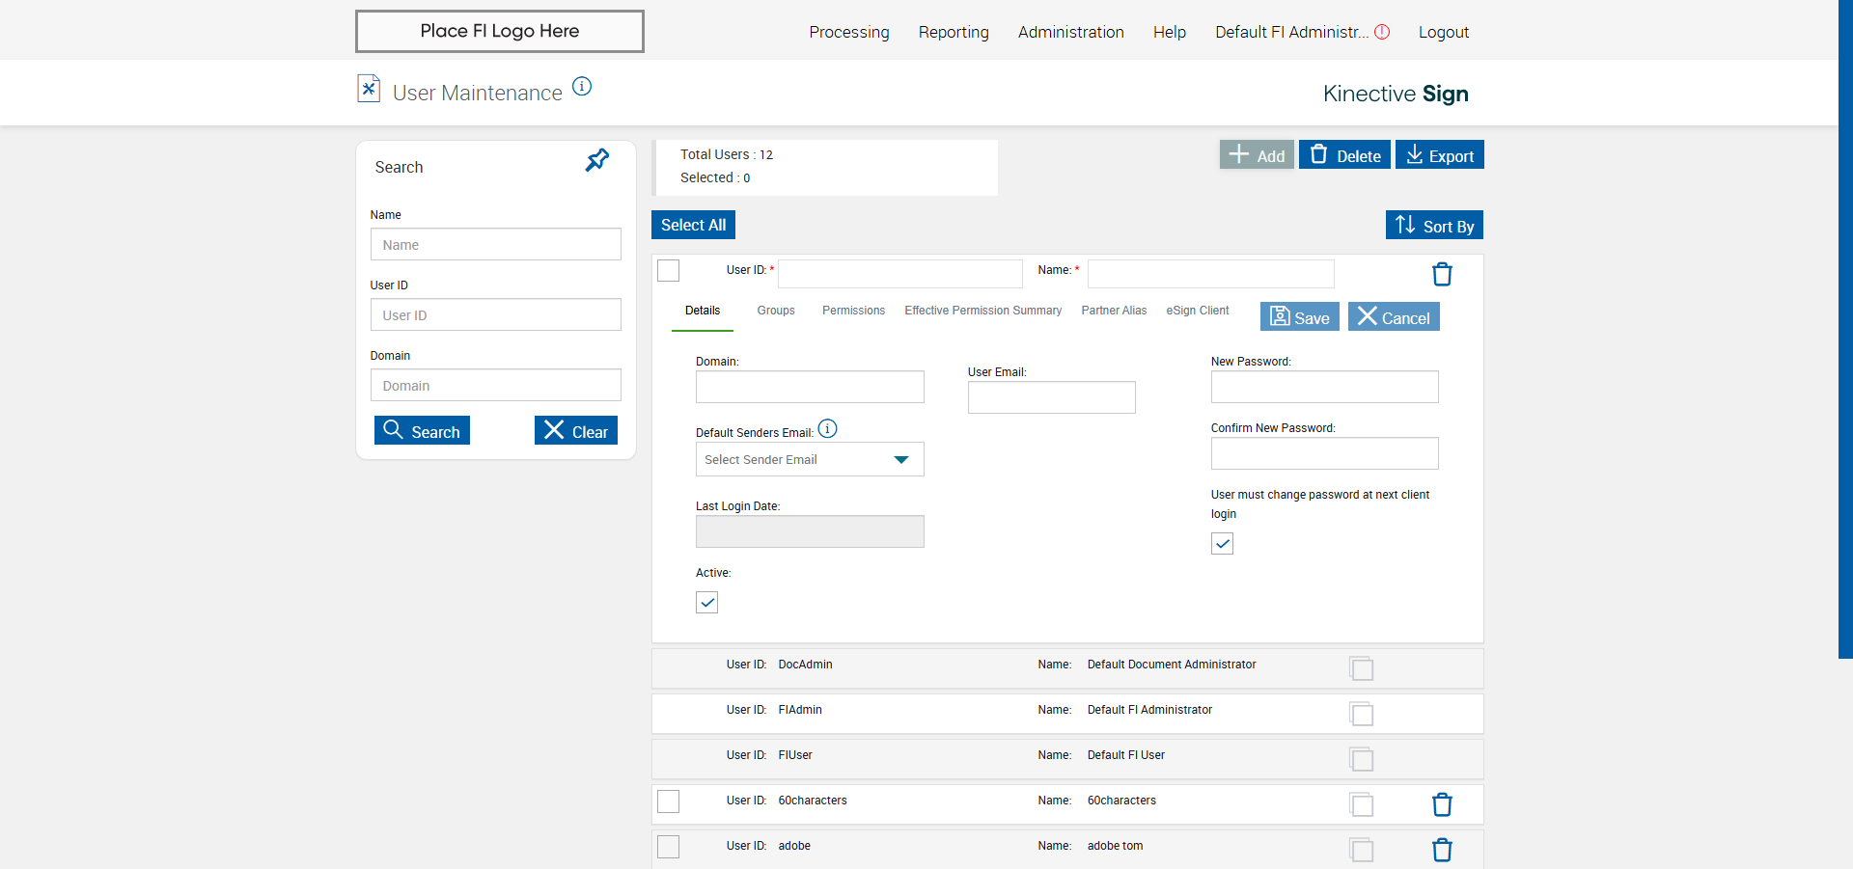Open the Default FI Administr... user menu

point(1291,32)
